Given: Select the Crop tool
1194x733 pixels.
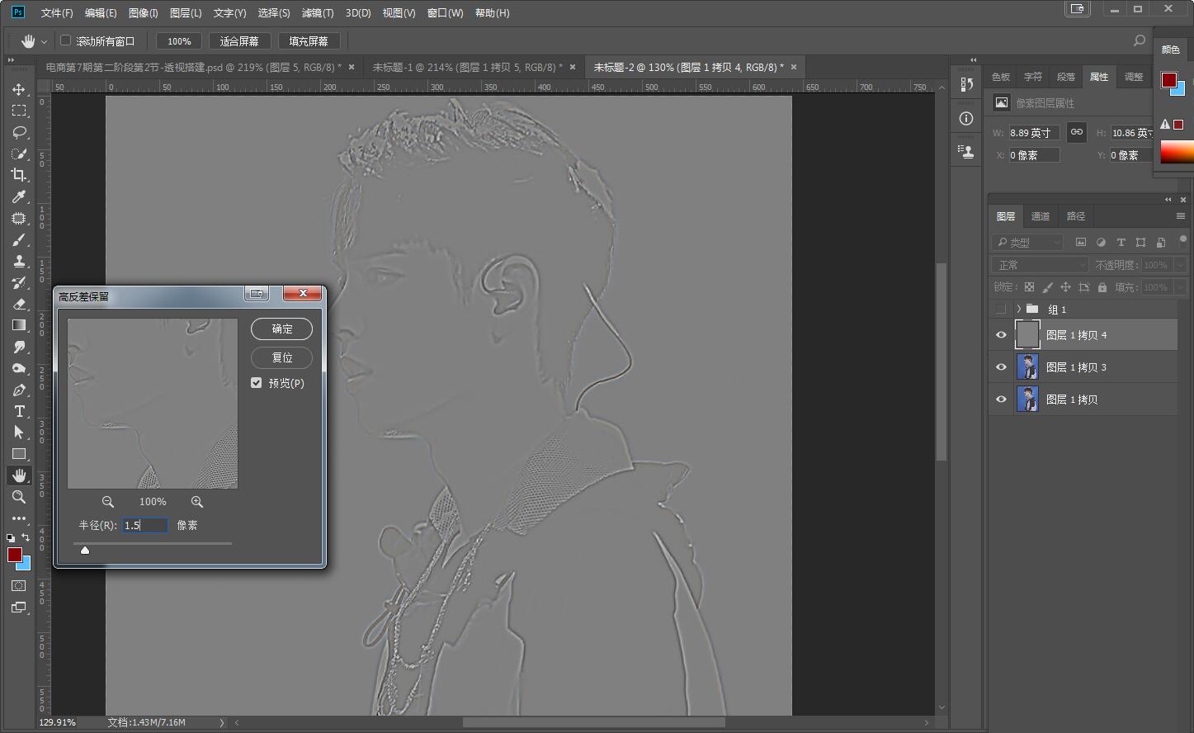Looking at the screenshot, I should coord(19,175).
